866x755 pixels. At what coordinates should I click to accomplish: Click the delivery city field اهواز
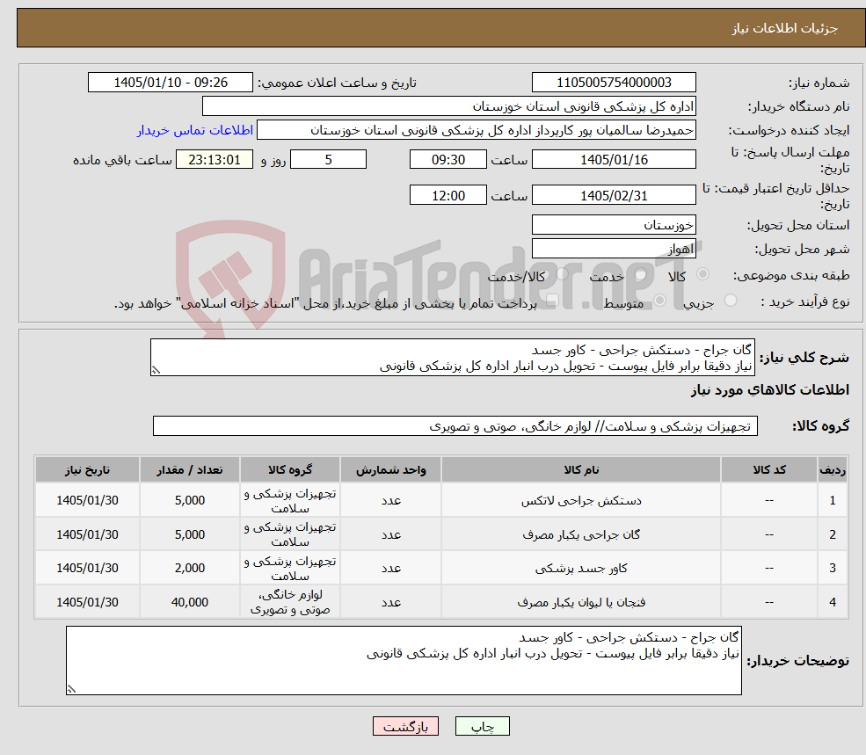(x=614, y=249)
